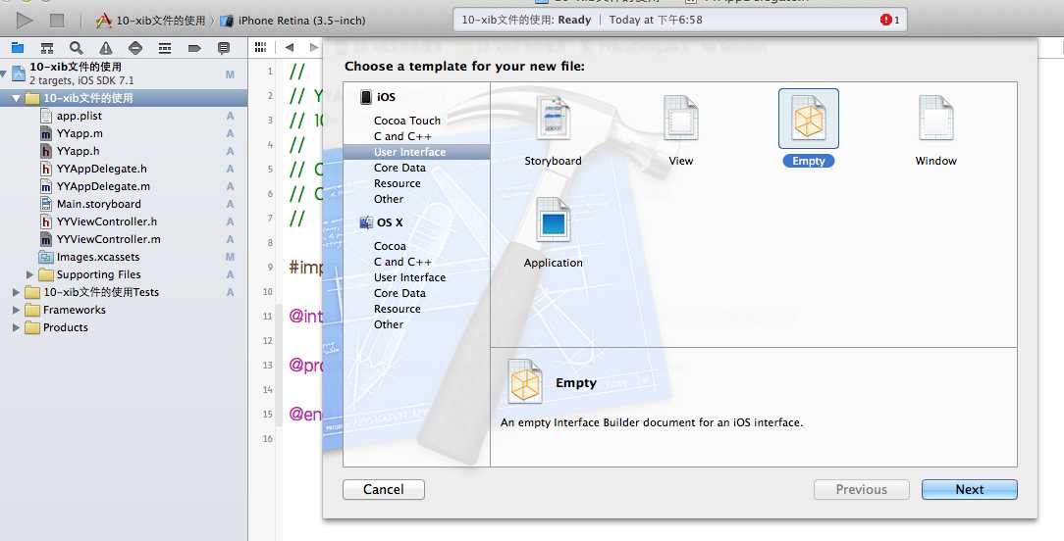Open the Debug navigator

165,47
